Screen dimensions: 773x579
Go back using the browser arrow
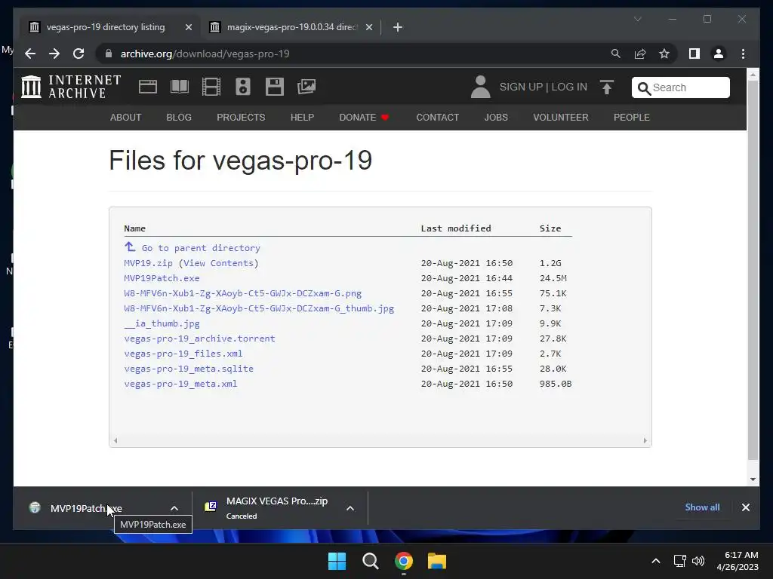click(30, 54)
